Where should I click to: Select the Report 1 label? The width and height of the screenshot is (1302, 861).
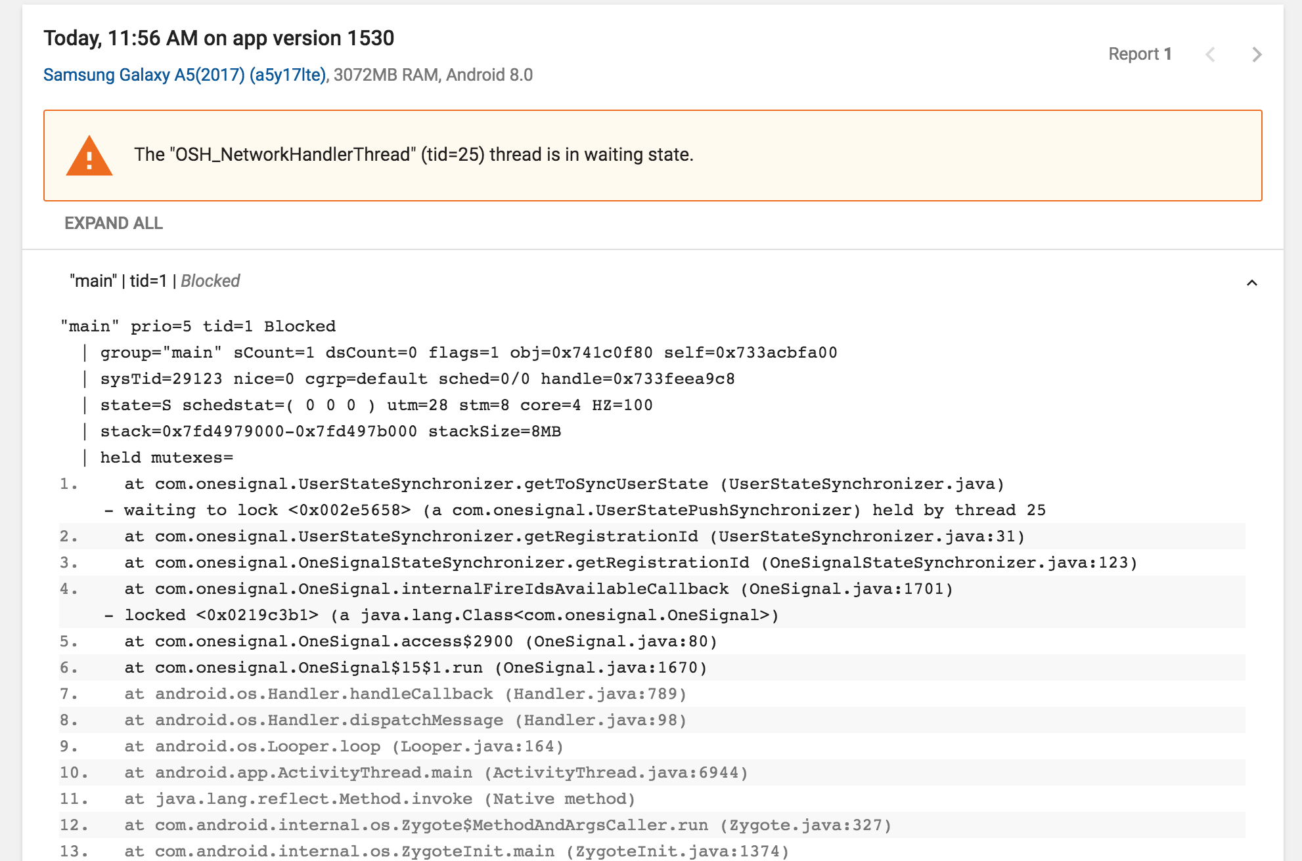(1140, 54)
